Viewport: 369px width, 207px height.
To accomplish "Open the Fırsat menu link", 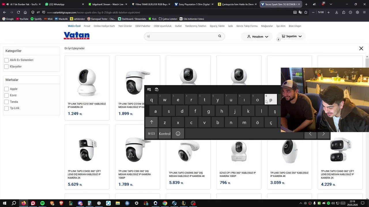I will (x=87, y=26).
